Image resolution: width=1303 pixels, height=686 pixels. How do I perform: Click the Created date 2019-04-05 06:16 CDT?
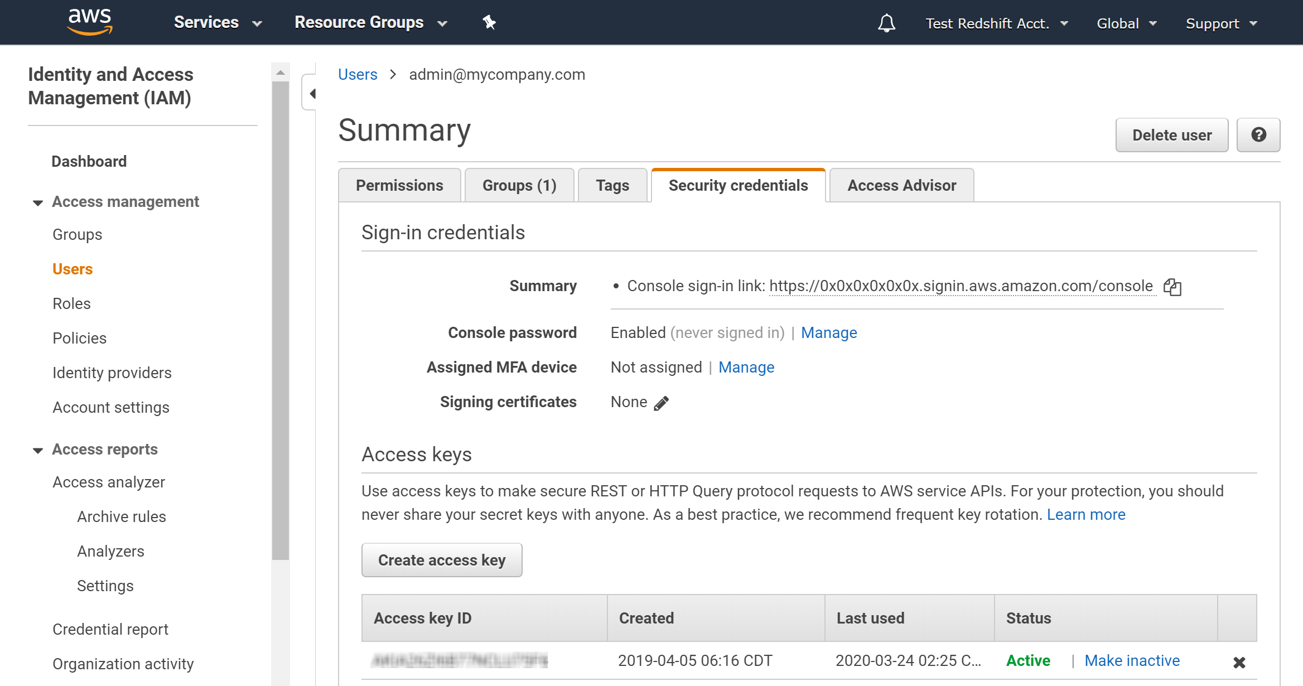coord(695,660)
